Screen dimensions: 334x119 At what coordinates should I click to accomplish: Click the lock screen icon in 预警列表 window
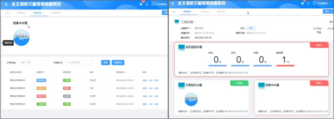point(147,4)
